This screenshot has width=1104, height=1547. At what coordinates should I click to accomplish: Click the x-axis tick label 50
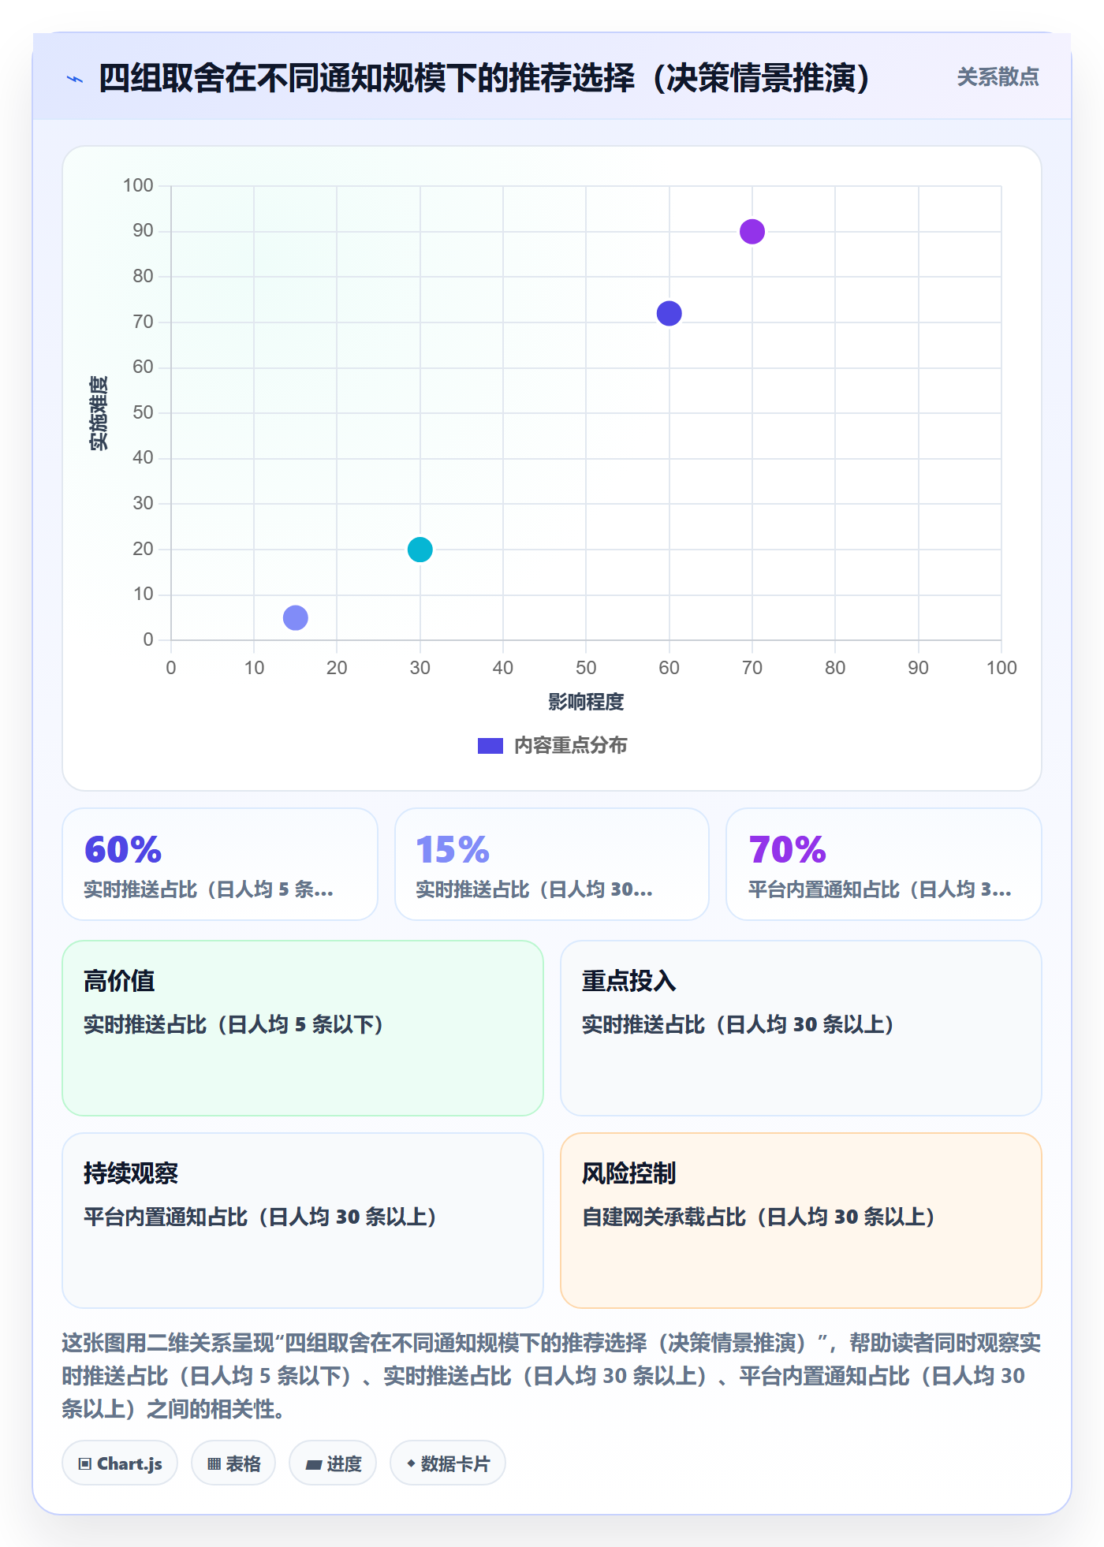click(x=586, y=668)
